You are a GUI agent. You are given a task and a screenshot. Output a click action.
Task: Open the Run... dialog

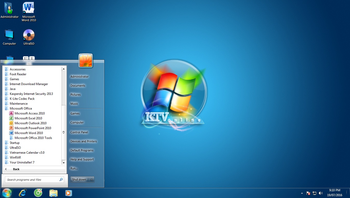click(74, 168)
